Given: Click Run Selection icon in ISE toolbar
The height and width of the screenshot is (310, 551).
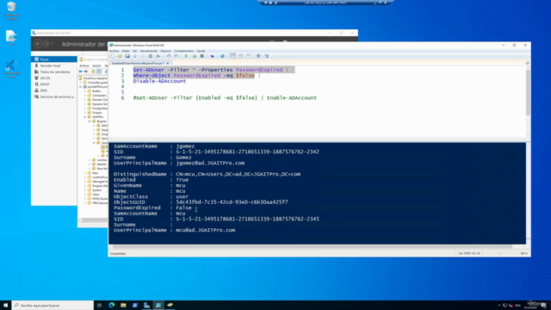Looking at the screenshot, I should (x=194, y=56).
